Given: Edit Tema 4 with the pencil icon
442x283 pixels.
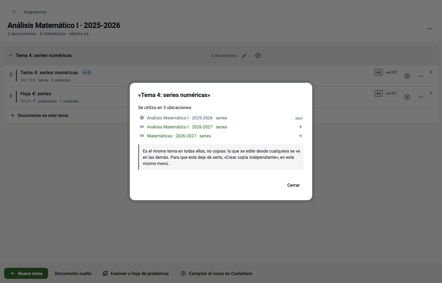Looking at the screenshot, I should point(244,56).
